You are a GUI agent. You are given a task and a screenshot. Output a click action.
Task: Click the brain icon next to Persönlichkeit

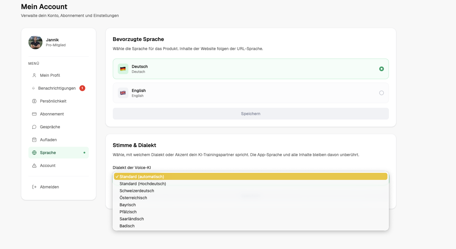pos(34,101)
